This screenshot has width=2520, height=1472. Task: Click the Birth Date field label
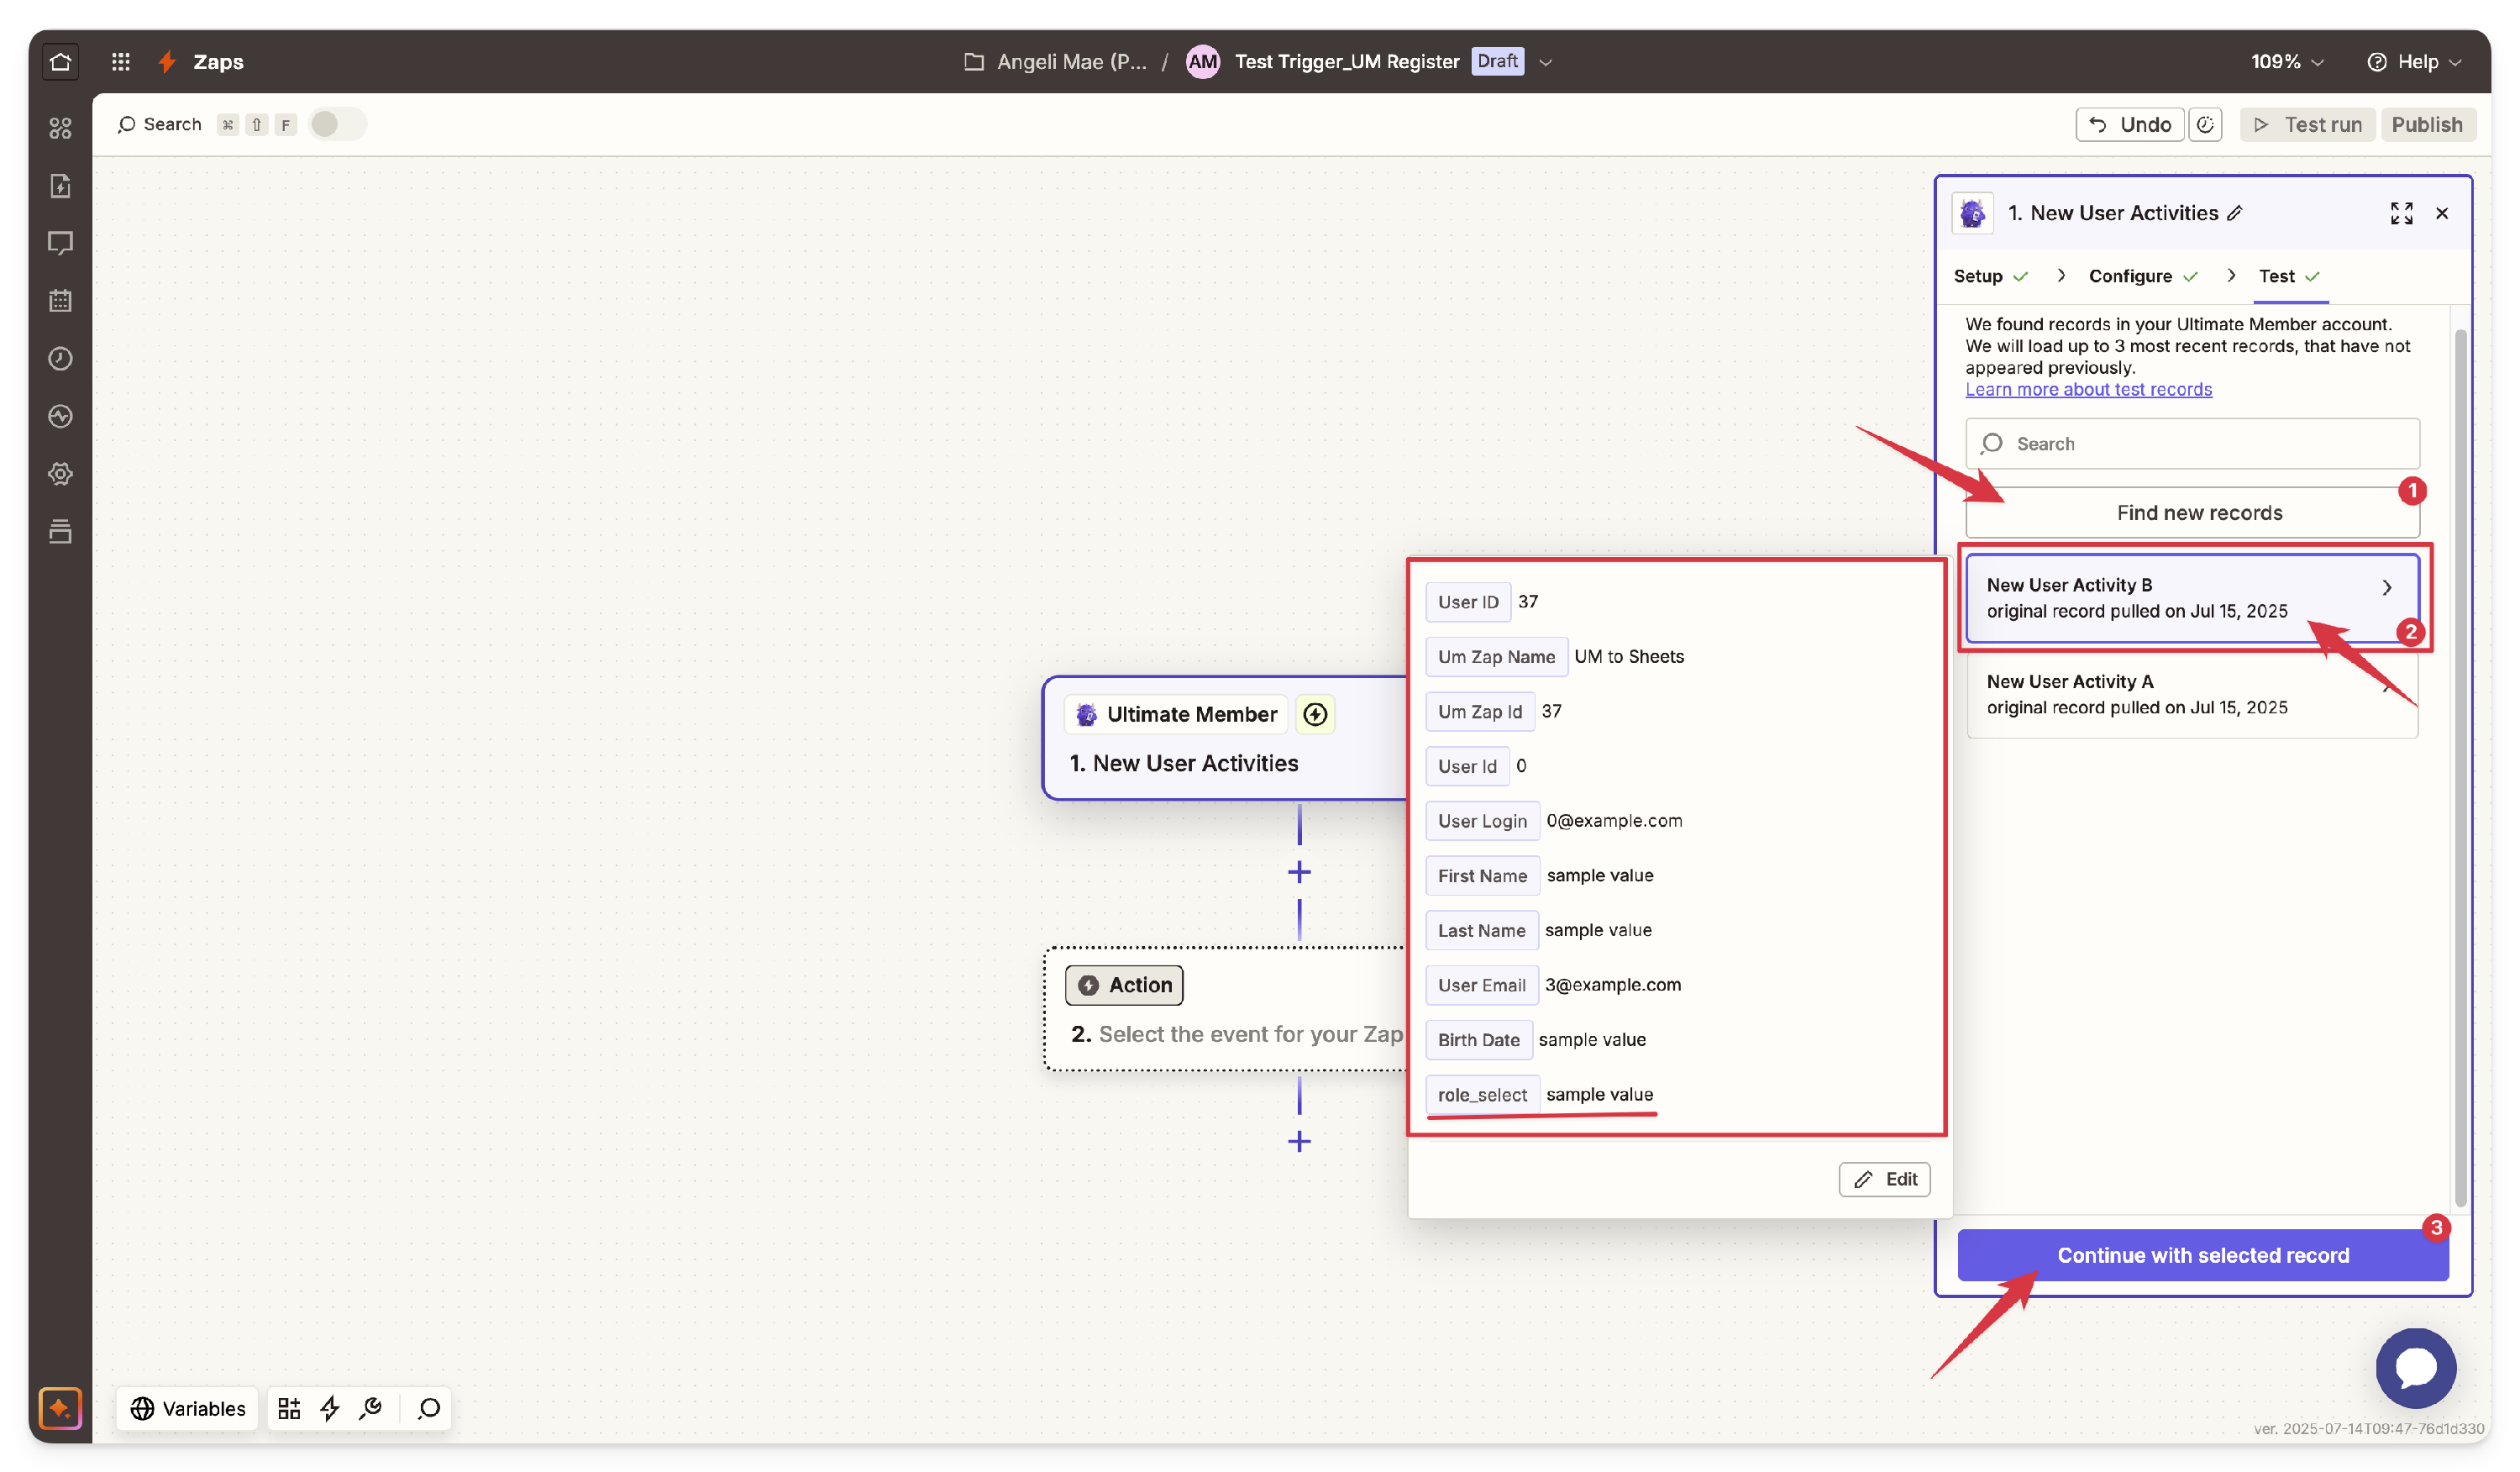[1478, 1040]
